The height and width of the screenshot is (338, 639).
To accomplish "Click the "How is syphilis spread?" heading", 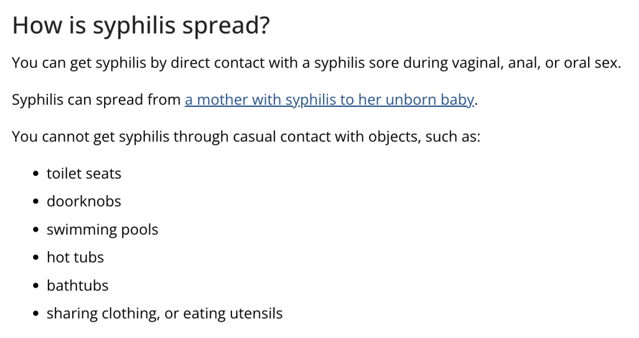I will [x=140, y=25].
